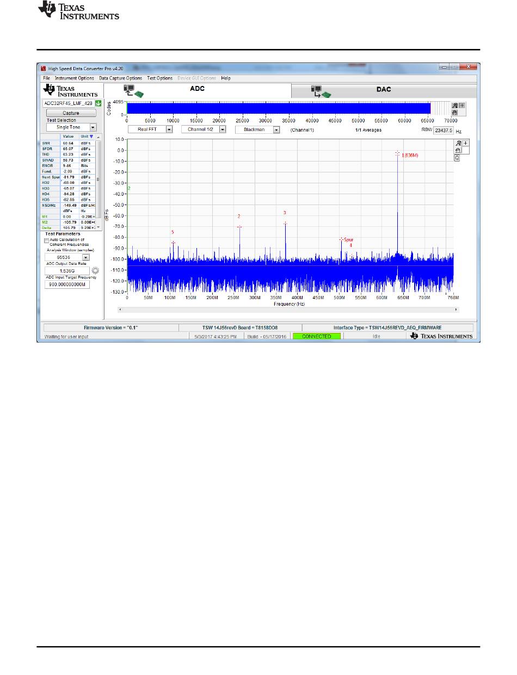Open the Test Options menu
The height and width of the screenshot is (675, 517).
click(159, 78)
